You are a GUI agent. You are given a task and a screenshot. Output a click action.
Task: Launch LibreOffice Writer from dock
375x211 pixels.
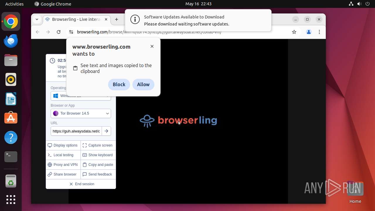11,99
